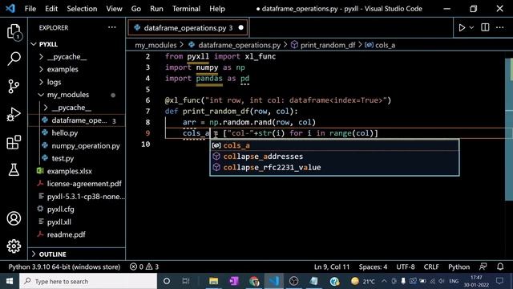Click the cols_a breadcrumb

click(385, 45)
